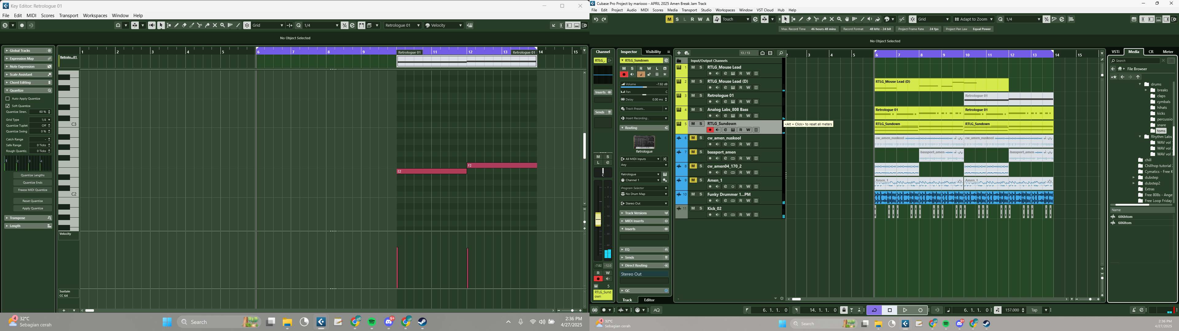Click Quantize Lengths button

click(33, 175)
